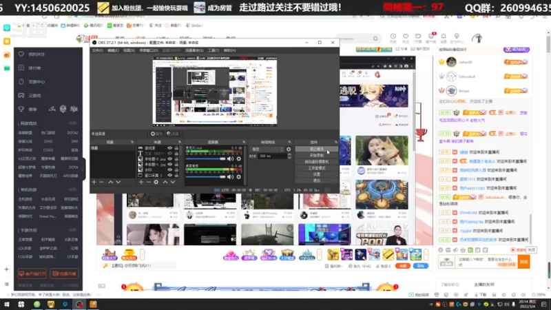Click Stop Streaming button in OBS controls
This screenshot has width=551, height=310.
pyautogui.click(x=316, y=149)
